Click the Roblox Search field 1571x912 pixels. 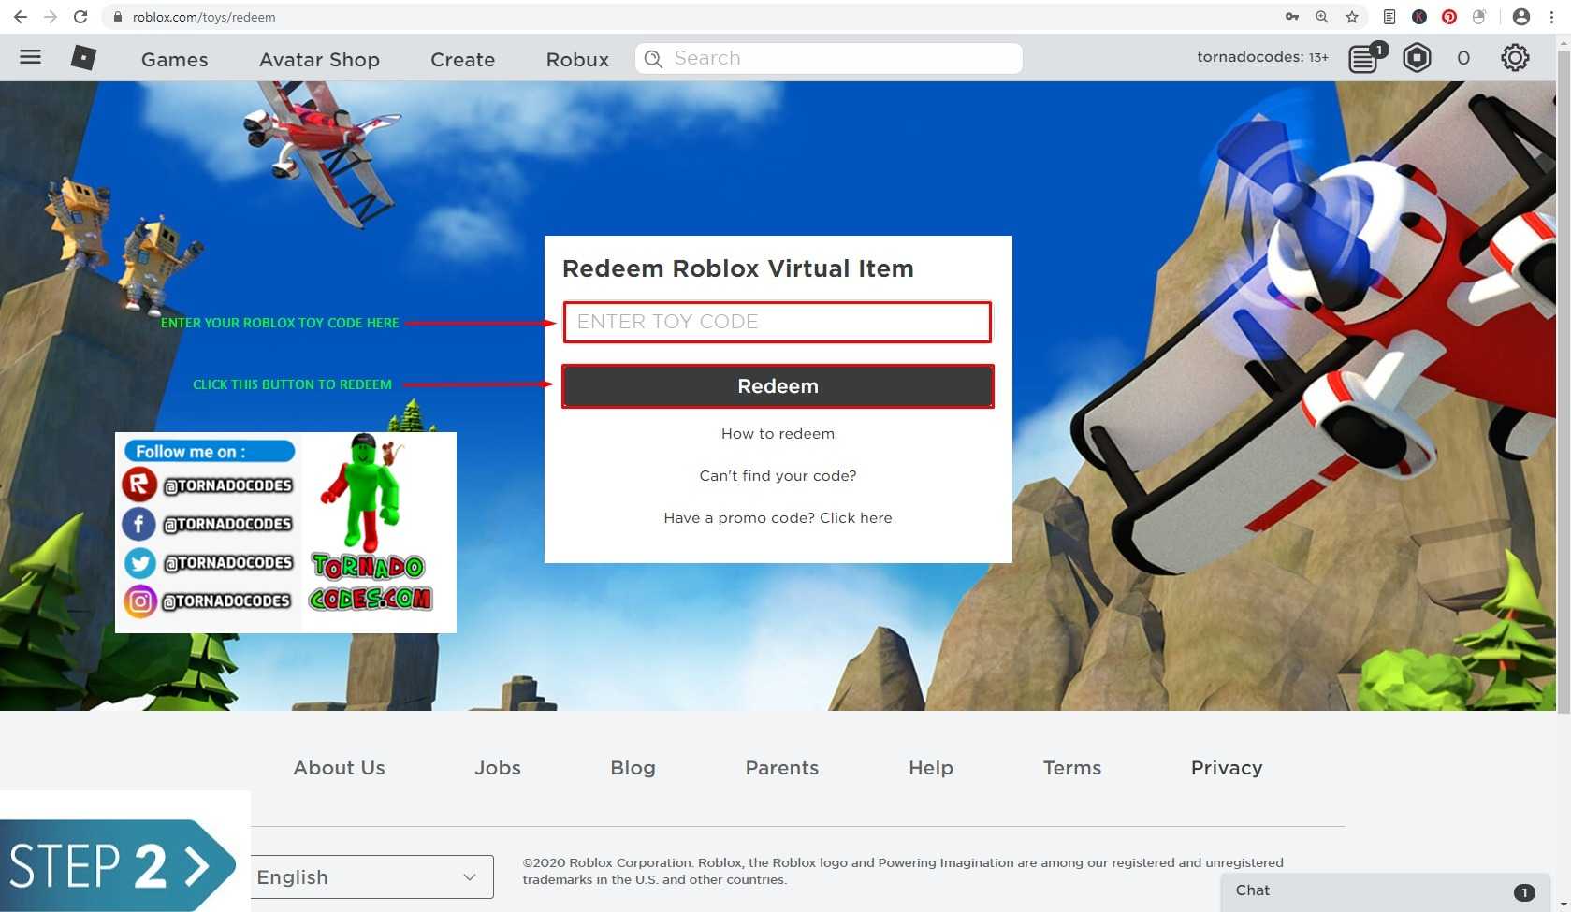pyautogui.click(x=829, y=58)
